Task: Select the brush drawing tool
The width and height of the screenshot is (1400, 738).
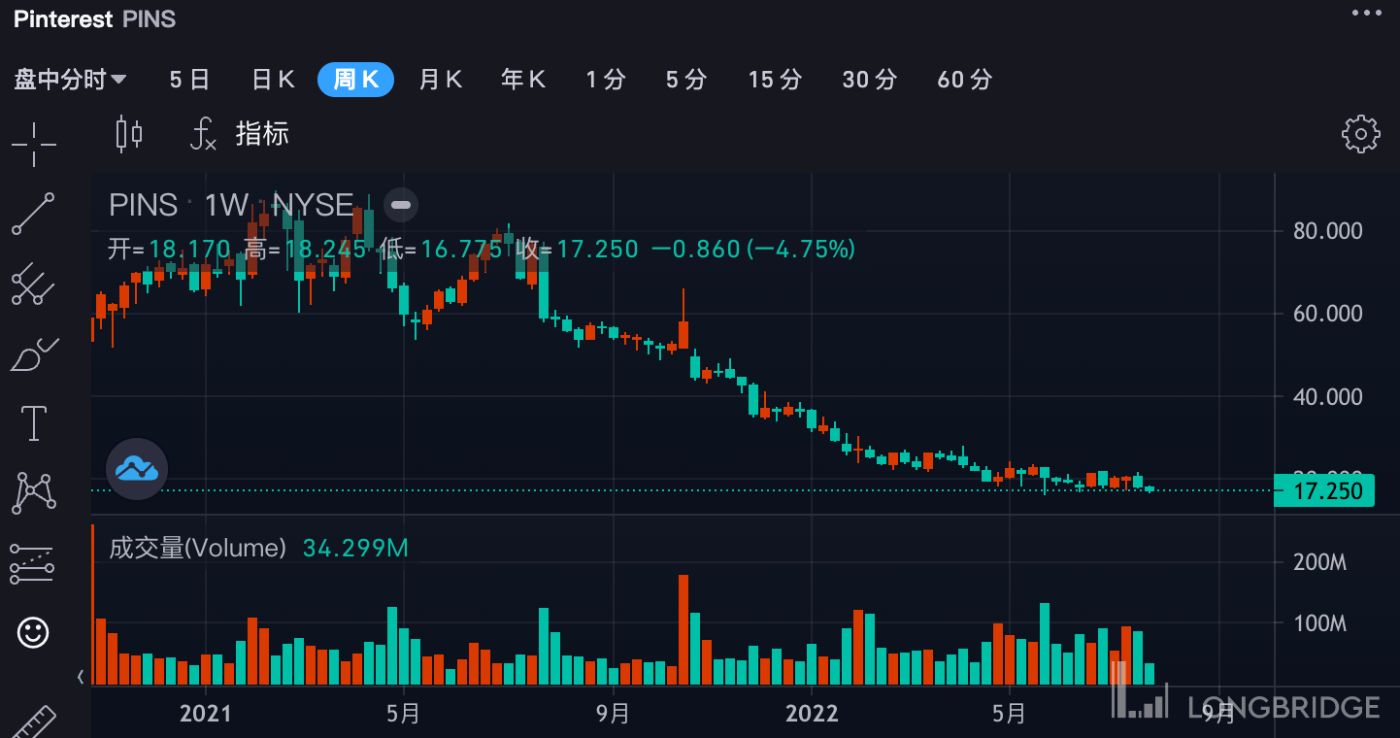Action: click(x=34, y=354)
